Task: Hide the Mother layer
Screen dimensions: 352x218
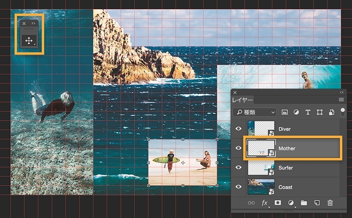Action: 238,148
